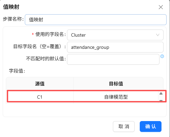Open the 使用的字段名 Cluster dropdown
The width and height of the screenshot is (170, 137).
(x=115, y=35)
